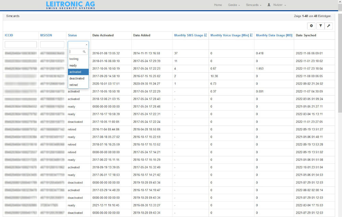This screenshot has width=342, height=217.
Task: Expand the Simcards navigation menu
Action: click(x=253, y=5)
